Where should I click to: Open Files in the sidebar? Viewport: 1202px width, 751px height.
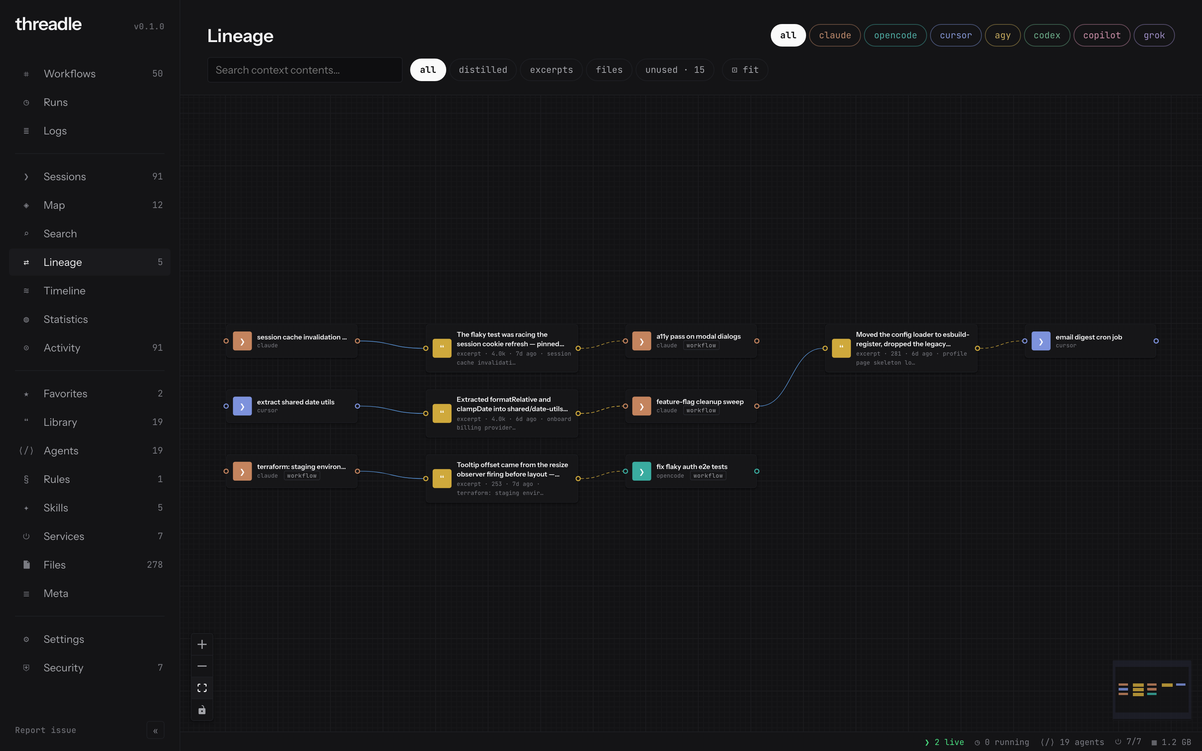(90, 565)
